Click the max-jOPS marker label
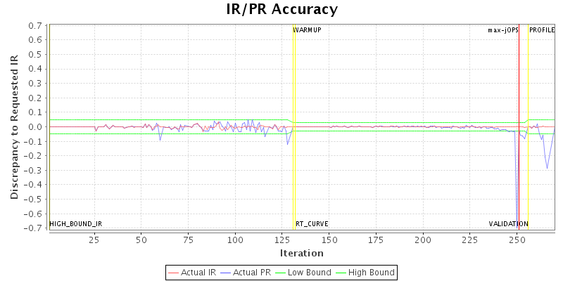The width and height of the screenshot is (563, 281). point(503,30)
